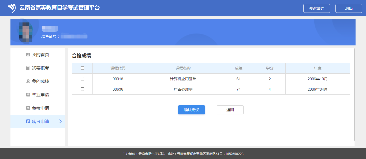Image resolution: width=366 pixels, height=159 pixels.
Task: Check the box for course 00018
Action: [82, 79]
